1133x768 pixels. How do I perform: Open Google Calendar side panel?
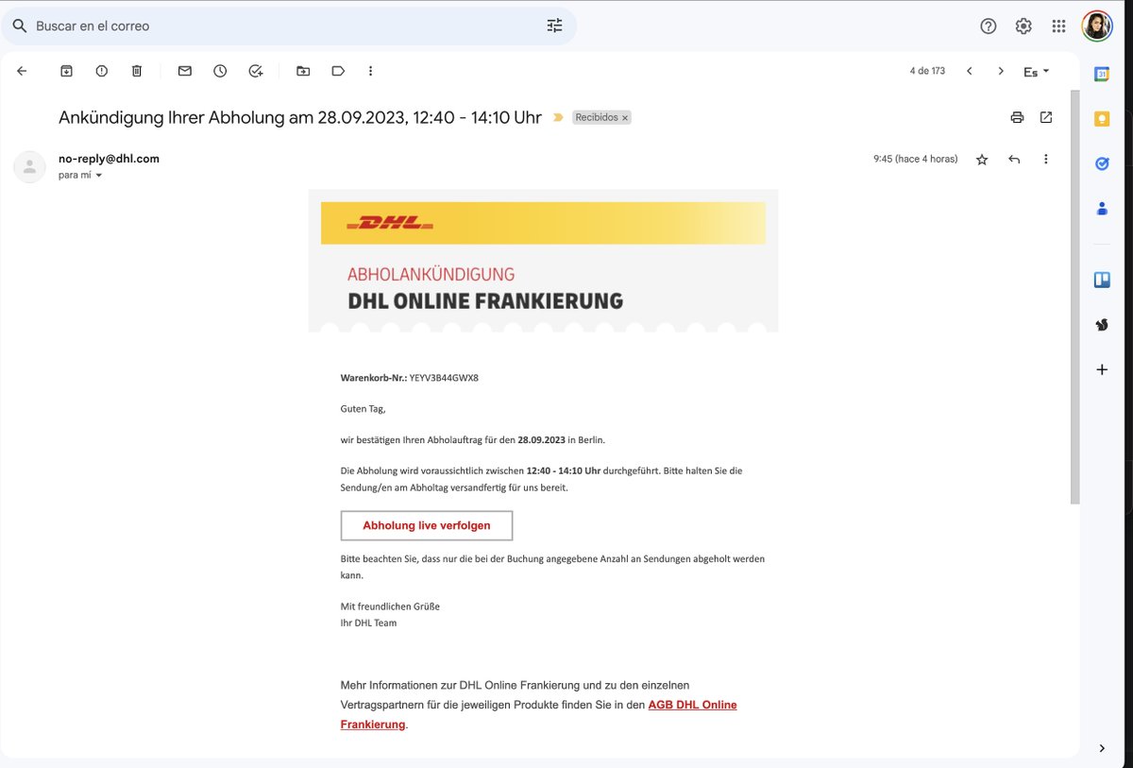(1101, 74)
